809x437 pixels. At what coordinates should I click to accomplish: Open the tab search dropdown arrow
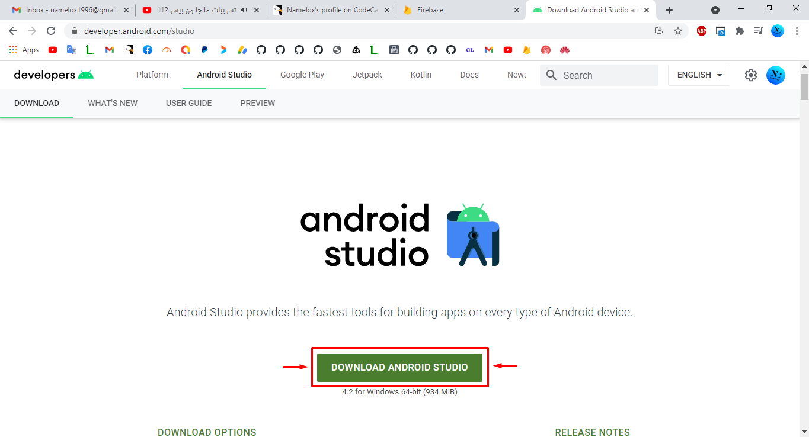tap(715, 10)
